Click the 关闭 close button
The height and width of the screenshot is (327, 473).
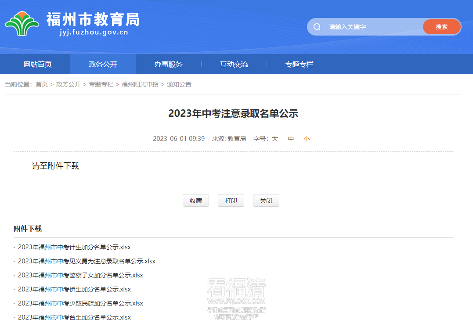(x=266, y=200)
